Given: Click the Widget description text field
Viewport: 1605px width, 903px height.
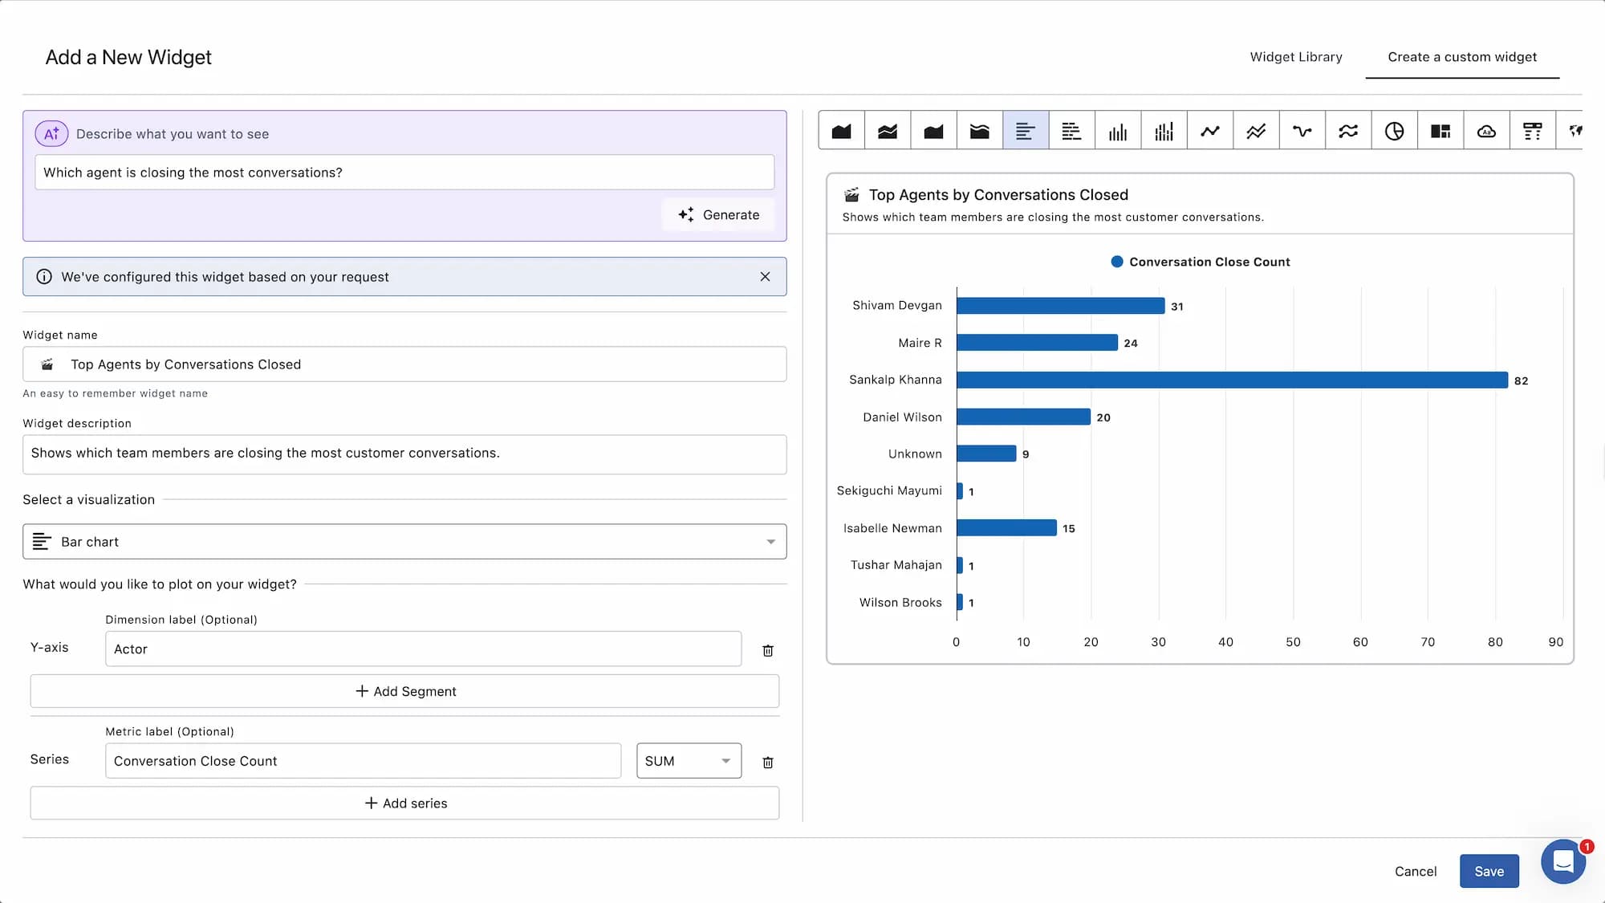Looking at the screenshot, I should coord(404,454).
